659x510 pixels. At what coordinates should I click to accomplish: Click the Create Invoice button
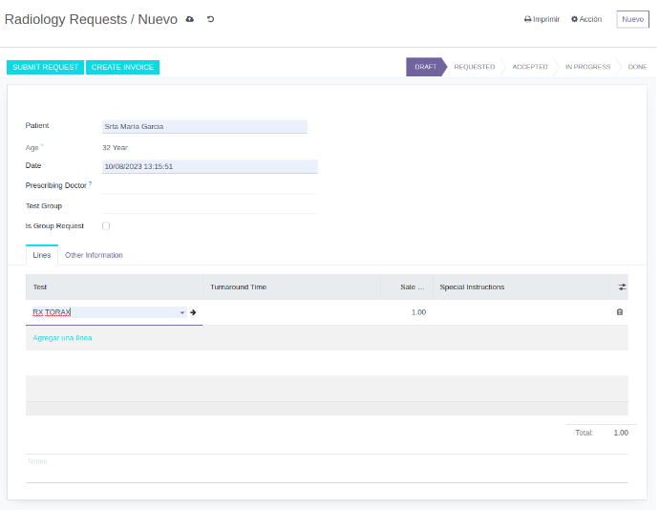[122, 67]
